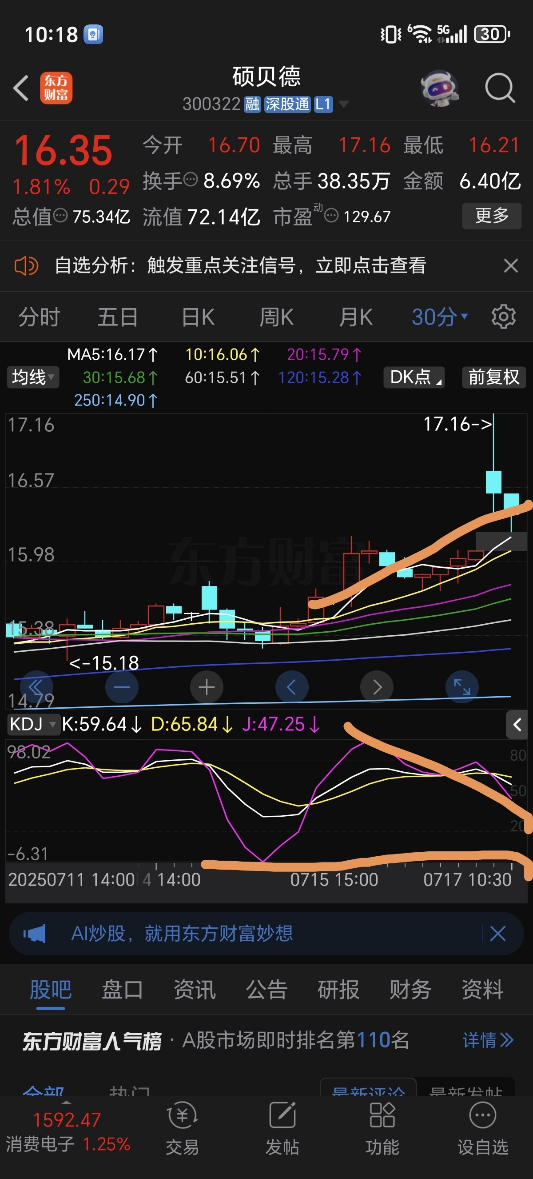Viewport: 533px width, 1179px height.
Task: Tap the back arrow at top left
Action: [21, 88]
